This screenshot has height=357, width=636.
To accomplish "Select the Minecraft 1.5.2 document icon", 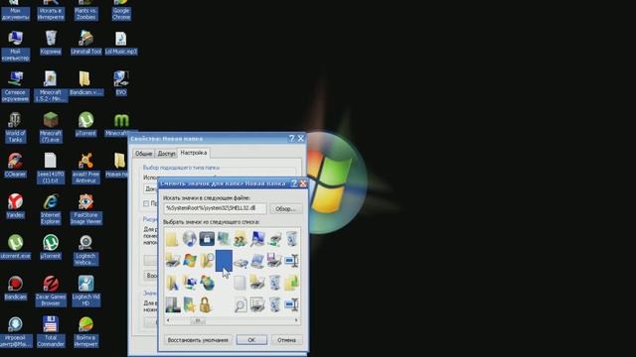I will coord(51,86).
